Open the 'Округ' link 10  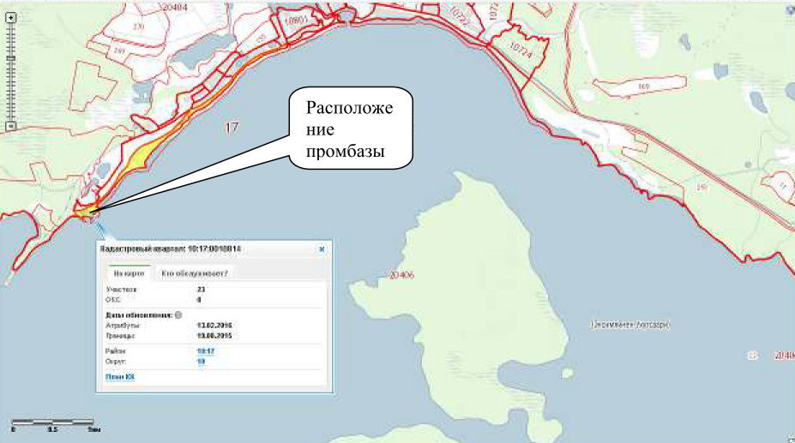[x=202, y=362]
